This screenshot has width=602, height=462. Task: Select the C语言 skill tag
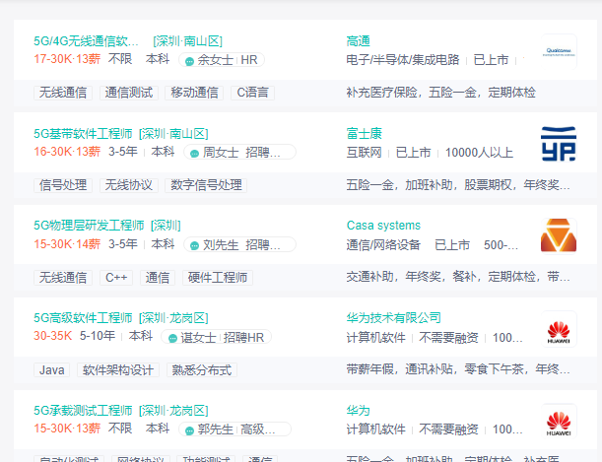pyautogui.click(x=252, y=94)
